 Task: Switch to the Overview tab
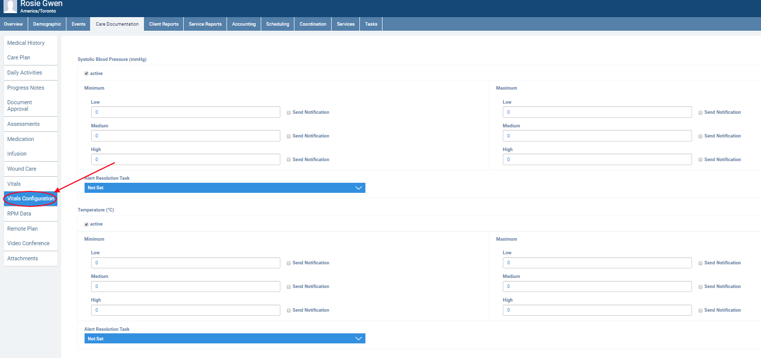tap(14, 24)
